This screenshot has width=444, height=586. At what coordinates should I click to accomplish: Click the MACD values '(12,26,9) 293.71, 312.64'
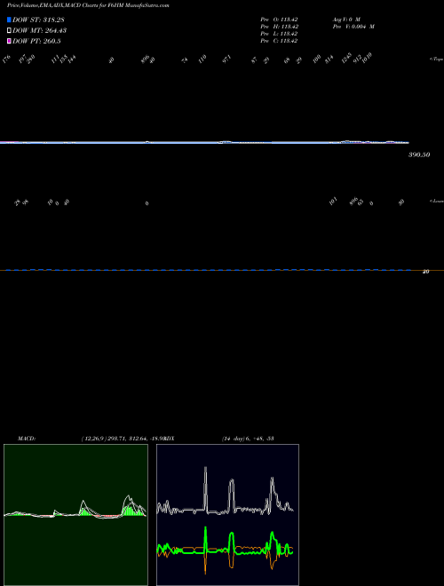[x=114, y=439]
